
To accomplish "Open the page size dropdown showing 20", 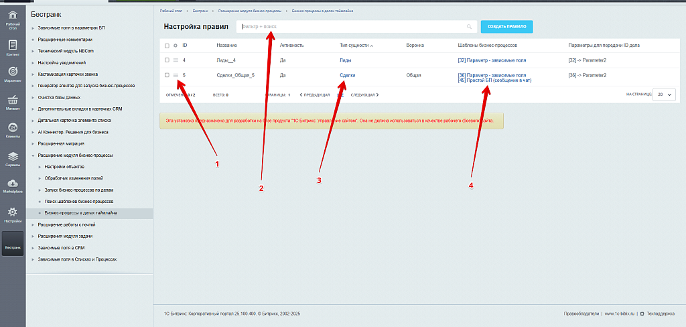I will [665, 95].
